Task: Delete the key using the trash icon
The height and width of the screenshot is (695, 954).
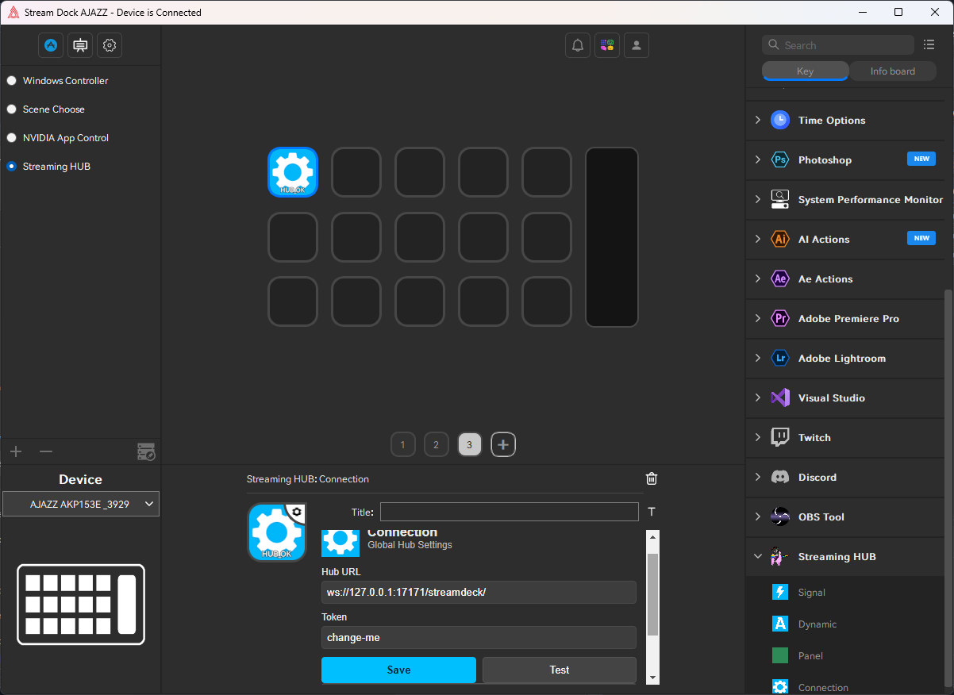Action: [652, 478]
